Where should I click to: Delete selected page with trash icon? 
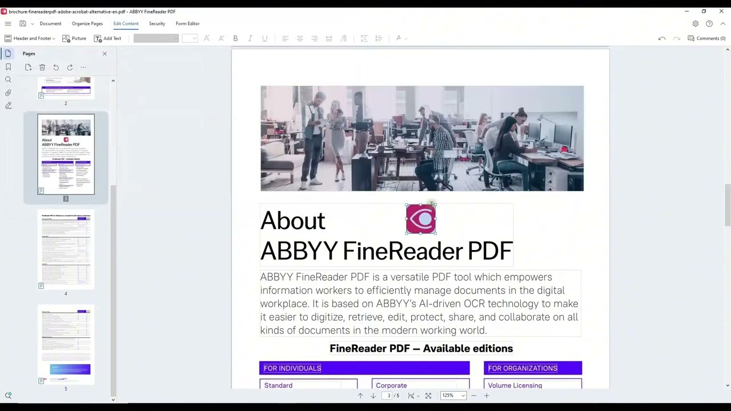pyautogui.click(x=42, y=67)
